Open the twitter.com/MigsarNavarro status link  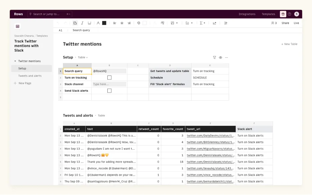tap(211, 149)
